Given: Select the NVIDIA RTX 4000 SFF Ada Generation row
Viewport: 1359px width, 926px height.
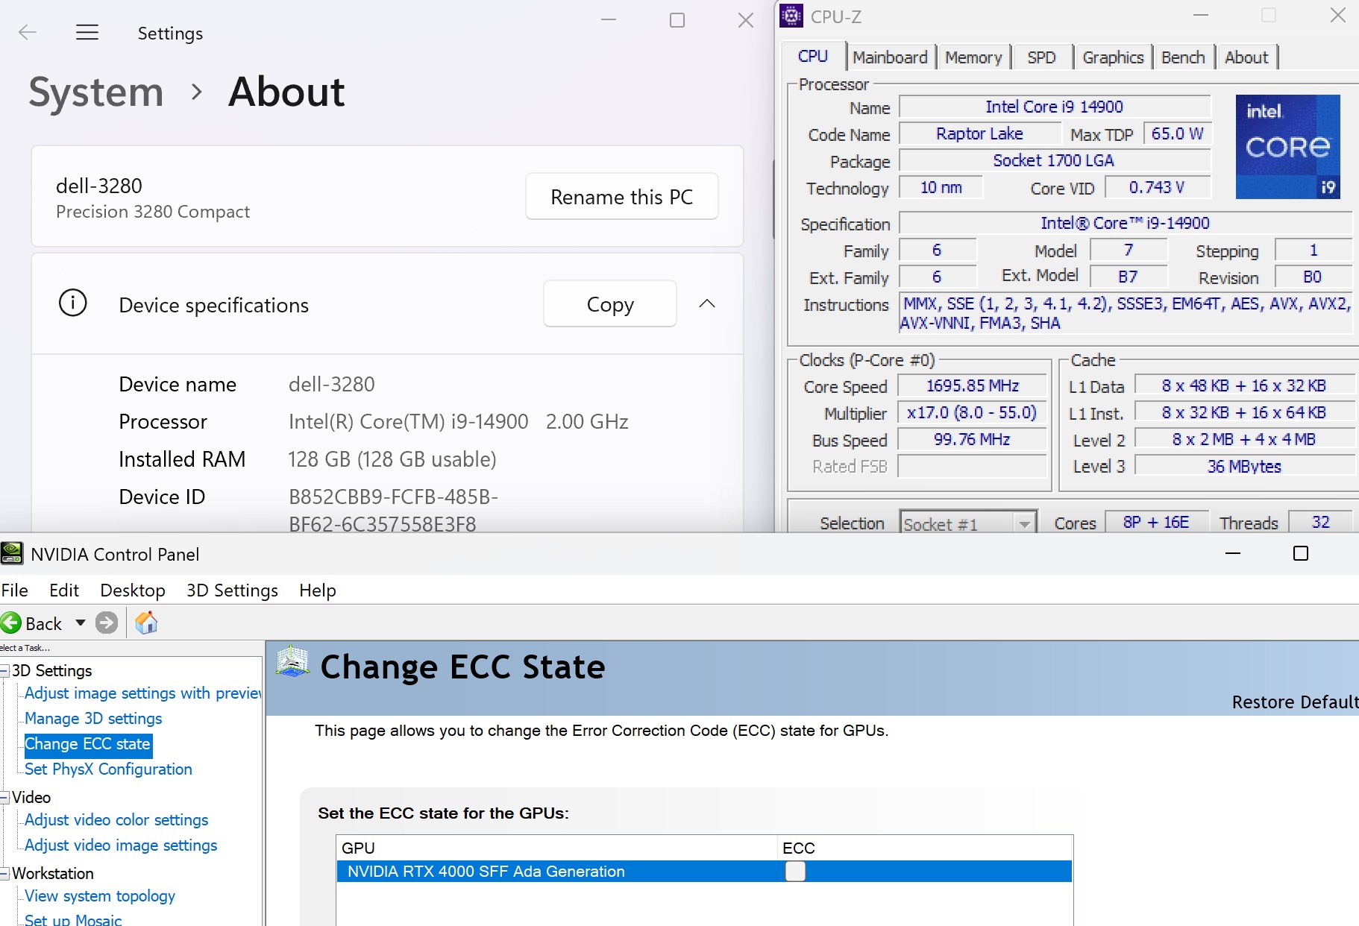Looking at the screenshot, I should pos(704,872).
